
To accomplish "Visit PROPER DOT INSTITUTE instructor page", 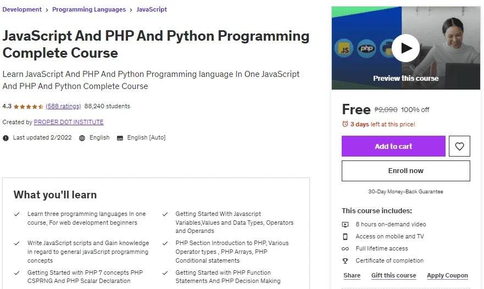I will 69,122.
